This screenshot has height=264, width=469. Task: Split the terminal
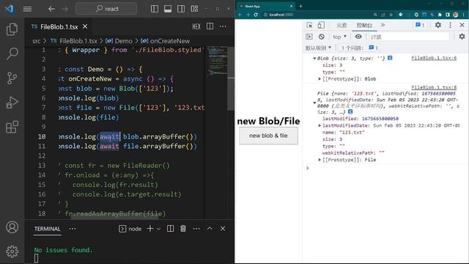pyautogui.click(x=170, y=229)
